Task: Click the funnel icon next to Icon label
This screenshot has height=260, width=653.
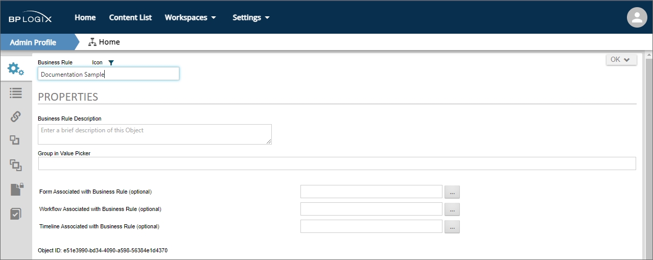Action: [x=111, y=63]
